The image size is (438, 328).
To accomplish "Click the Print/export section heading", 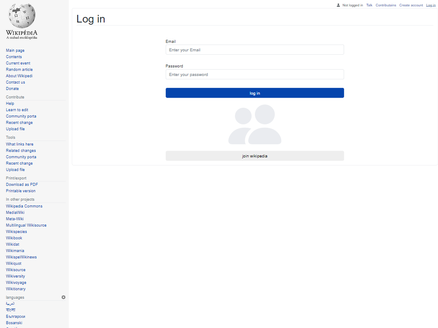I will pos(16,178).
